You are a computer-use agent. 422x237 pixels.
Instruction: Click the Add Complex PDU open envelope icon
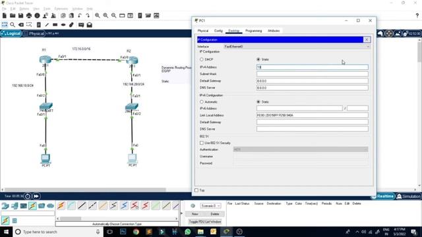tap(90, 25)
